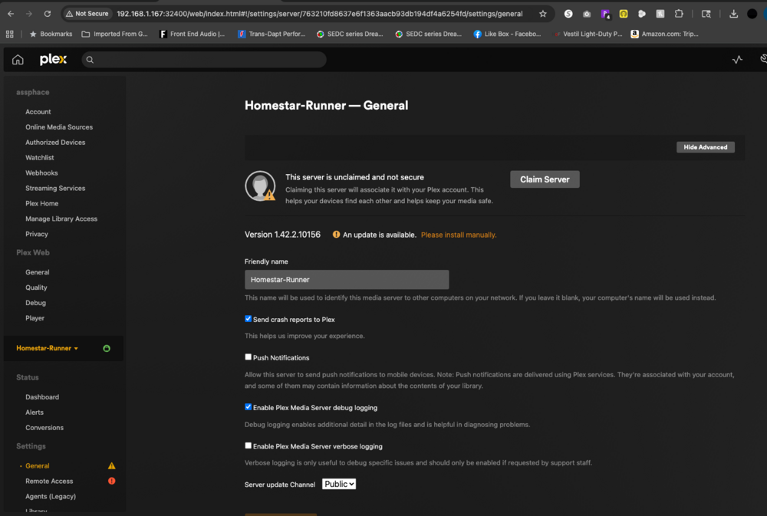767x516 pixels.
Task: Expand the Homestar-Runner server selector
Action: pos(47,348)
